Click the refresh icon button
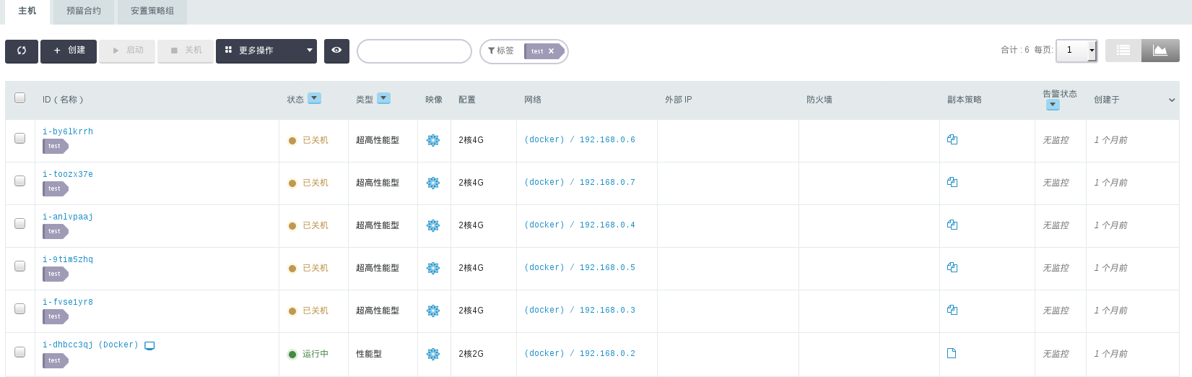 (x=22, y=51)
